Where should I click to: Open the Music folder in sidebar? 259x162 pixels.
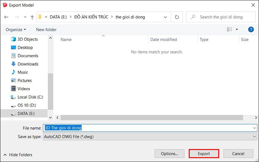[x=23, y=72]
